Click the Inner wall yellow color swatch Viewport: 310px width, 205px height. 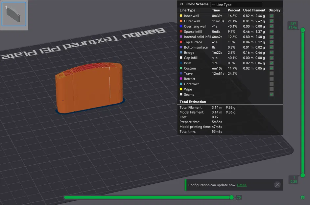click(181, 16)
